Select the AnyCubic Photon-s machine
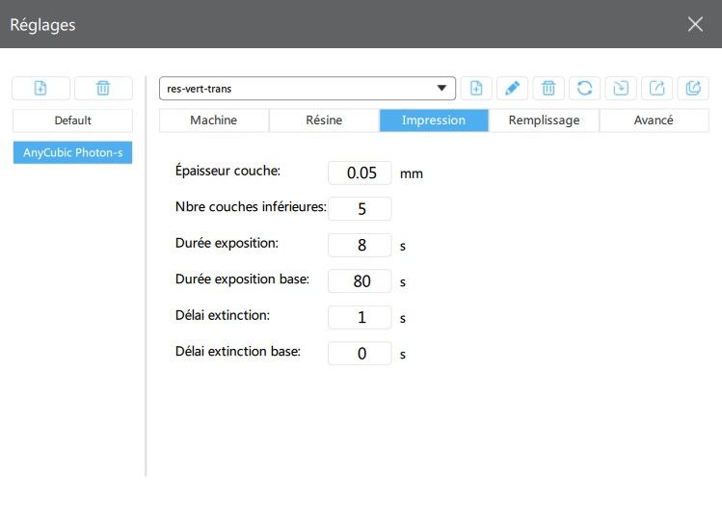The width and height of the screenshot is (722, 505). (72, 152)
